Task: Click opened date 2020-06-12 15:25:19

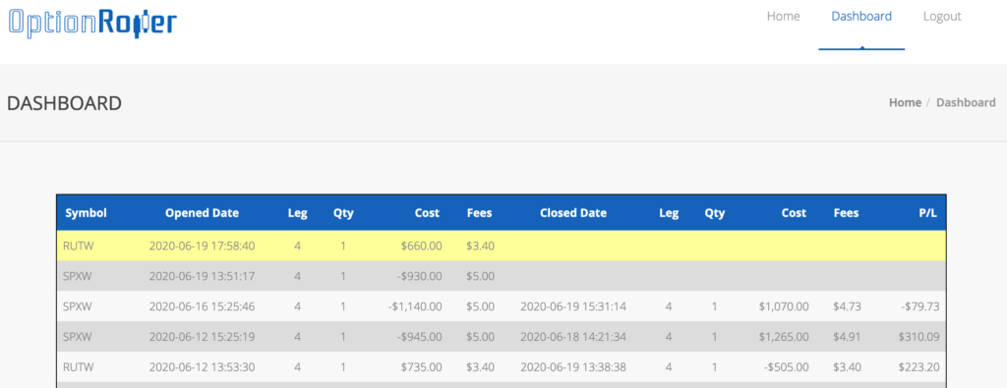Action: (x=202, y=337)
